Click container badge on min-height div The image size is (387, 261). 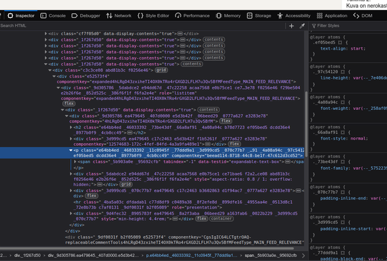222,219
